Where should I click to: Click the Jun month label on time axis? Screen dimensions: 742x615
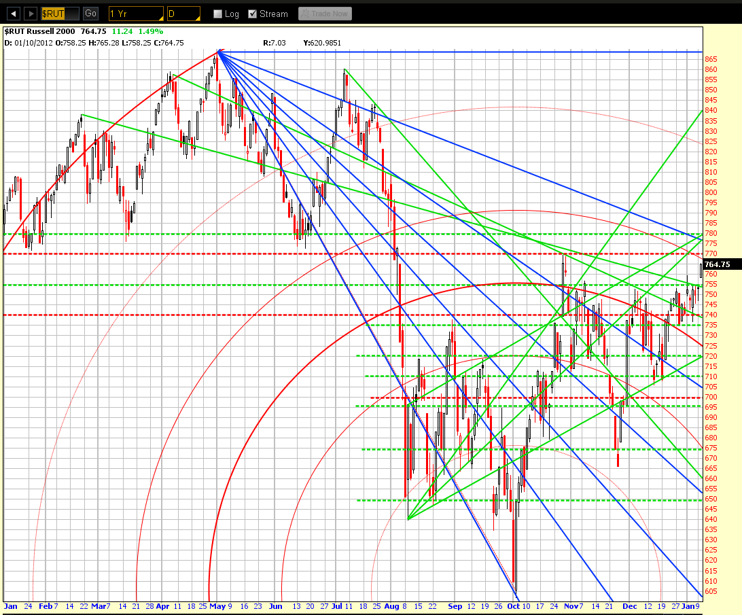click(x=275, y=606)
